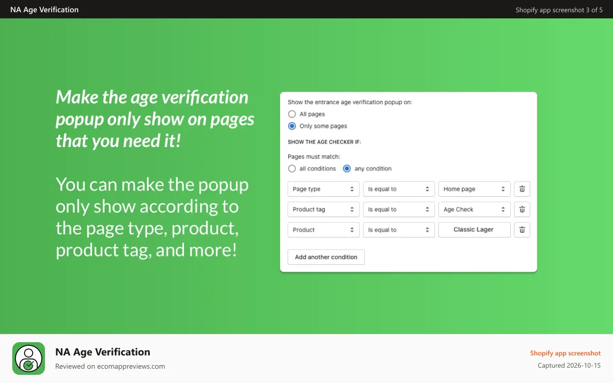The height and width of the screenshot is (383, 613).
Task: Open the Age Check value dropdown
Action: pos(475,209)
